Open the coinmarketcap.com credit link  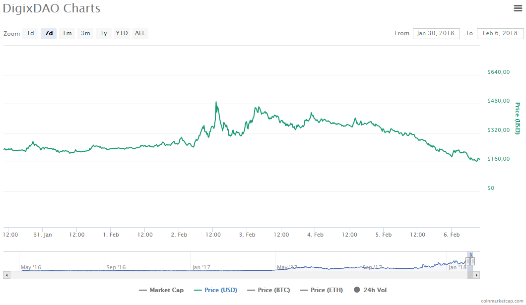point(502,301)
